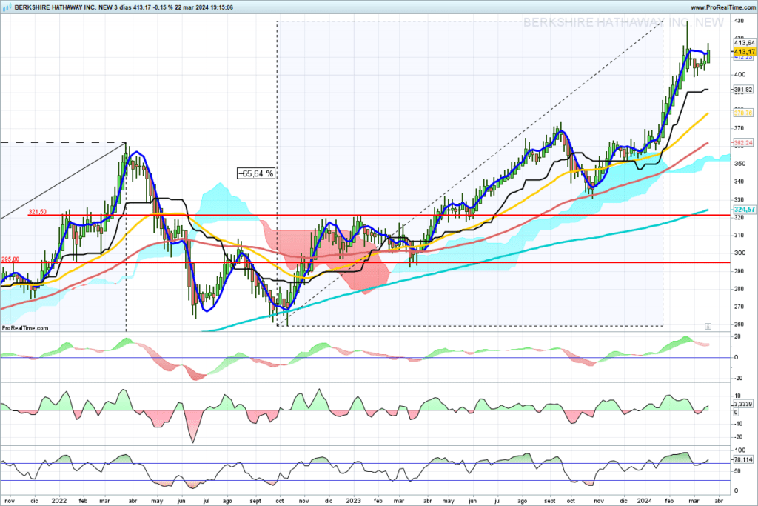The image size is (758, 506).
Task: Click the BERKSHIRE HATHAWAY INC. NEW title text
Action: tap(64, 7)
